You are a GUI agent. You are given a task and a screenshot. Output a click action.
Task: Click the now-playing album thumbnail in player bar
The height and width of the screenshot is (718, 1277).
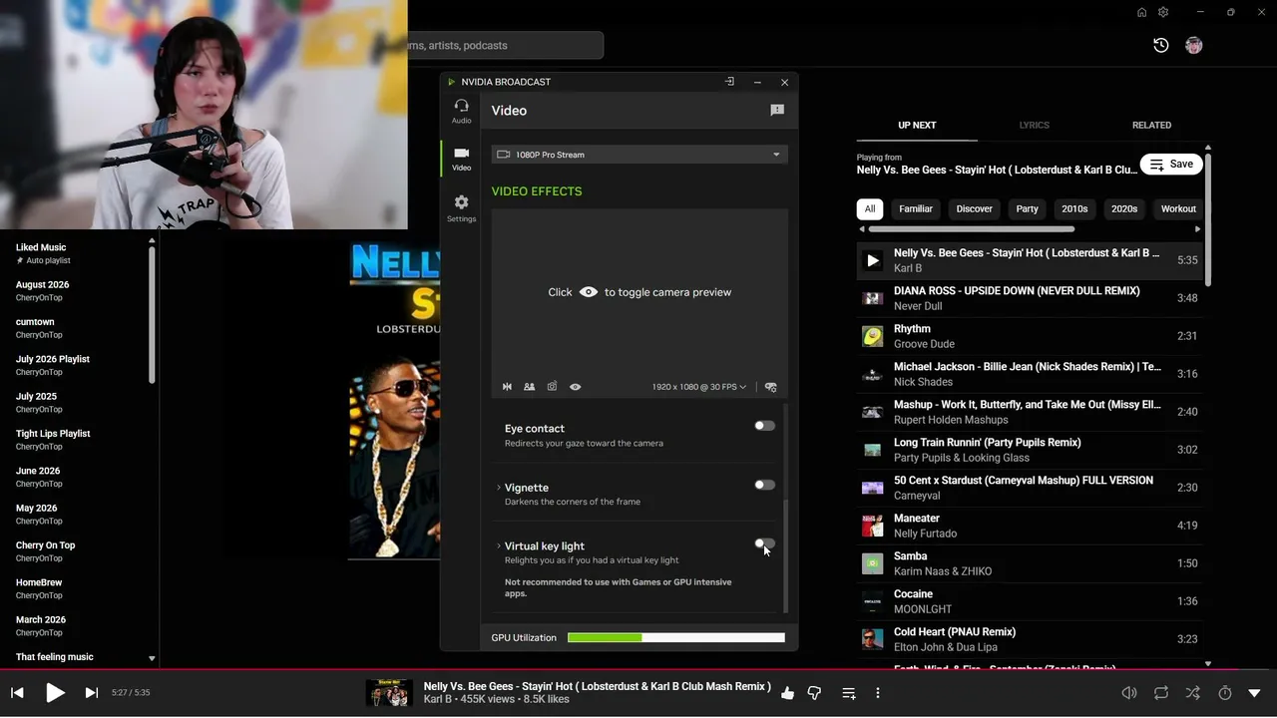(x=389, y=693)
